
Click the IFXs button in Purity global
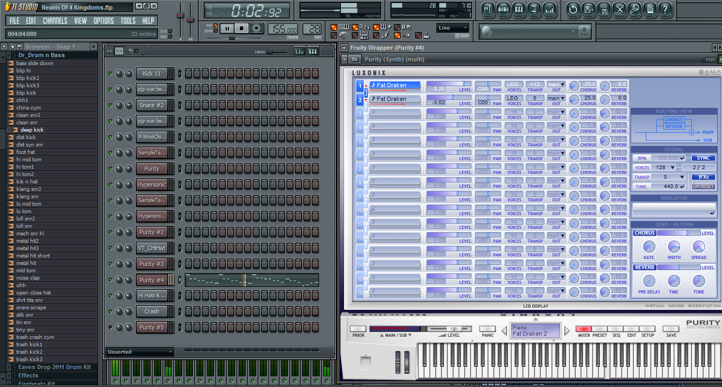tap(703, 177)
